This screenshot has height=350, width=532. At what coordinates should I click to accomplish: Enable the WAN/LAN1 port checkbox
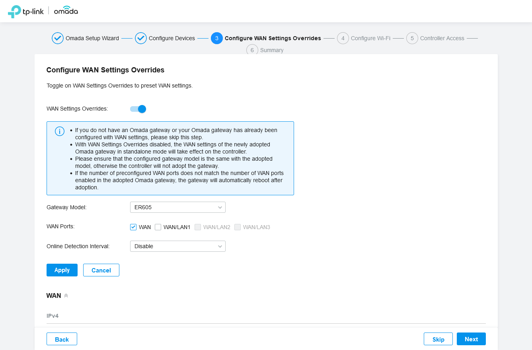158,227
